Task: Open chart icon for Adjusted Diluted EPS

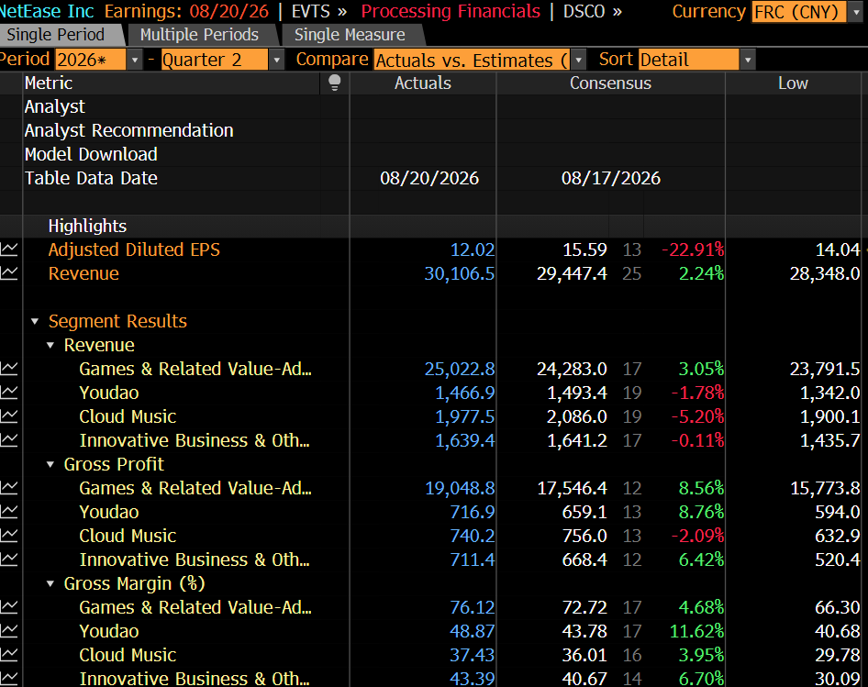Action: tap(9, 249)
